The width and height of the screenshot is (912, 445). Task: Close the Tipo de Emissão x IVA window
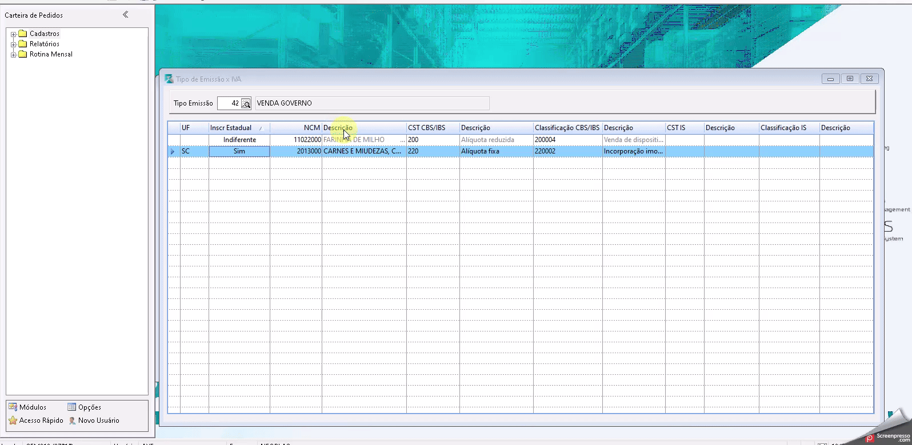pos(869,79)
